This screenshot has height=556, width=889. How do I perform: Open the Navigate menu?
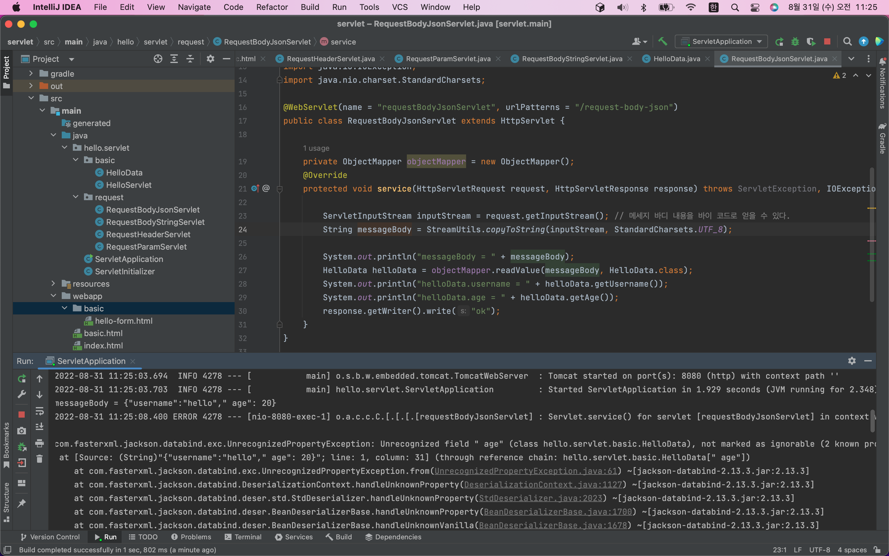[194, 7]
